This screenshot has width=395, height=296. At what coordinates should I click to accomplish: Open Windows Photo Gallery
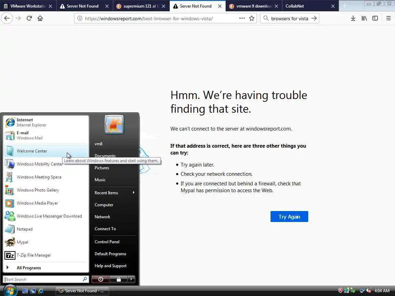46,190
